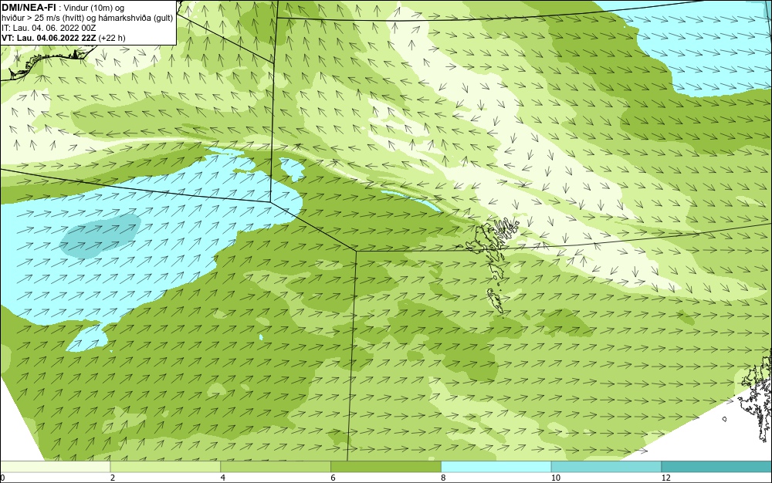
Task: Click the darkest teal legend swatch above 12
Action: 717,467
